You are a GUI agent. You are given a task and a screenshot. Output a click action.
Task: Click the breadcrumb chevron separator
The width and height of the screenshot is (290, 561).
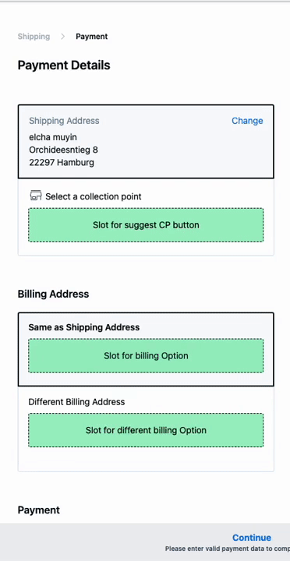(x=62, y=37)
